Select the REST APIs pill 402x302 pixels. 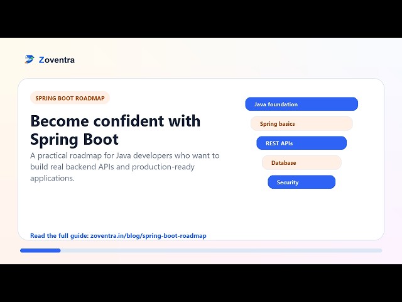pos(301,143)
